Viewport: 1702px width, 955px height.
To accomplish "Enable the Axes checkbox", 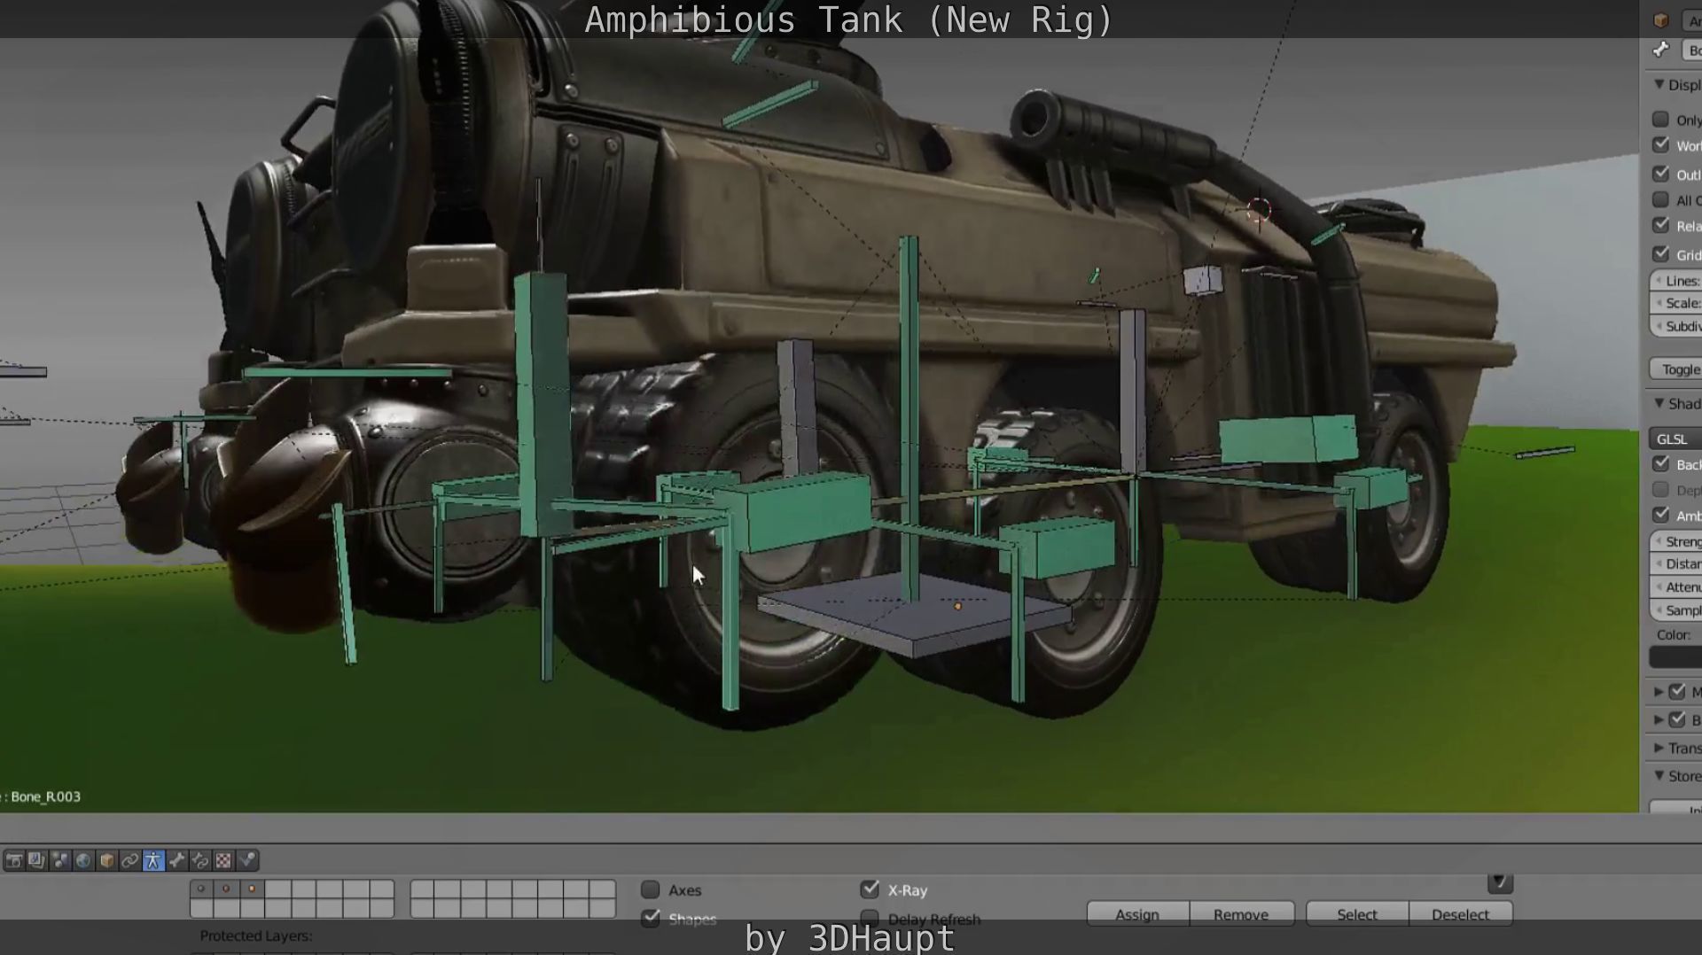I will [x=651, y=889].
